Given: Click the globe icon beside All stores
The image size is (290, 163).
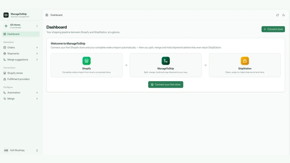Looking at the screenshot, I should (x=6, y=26).
